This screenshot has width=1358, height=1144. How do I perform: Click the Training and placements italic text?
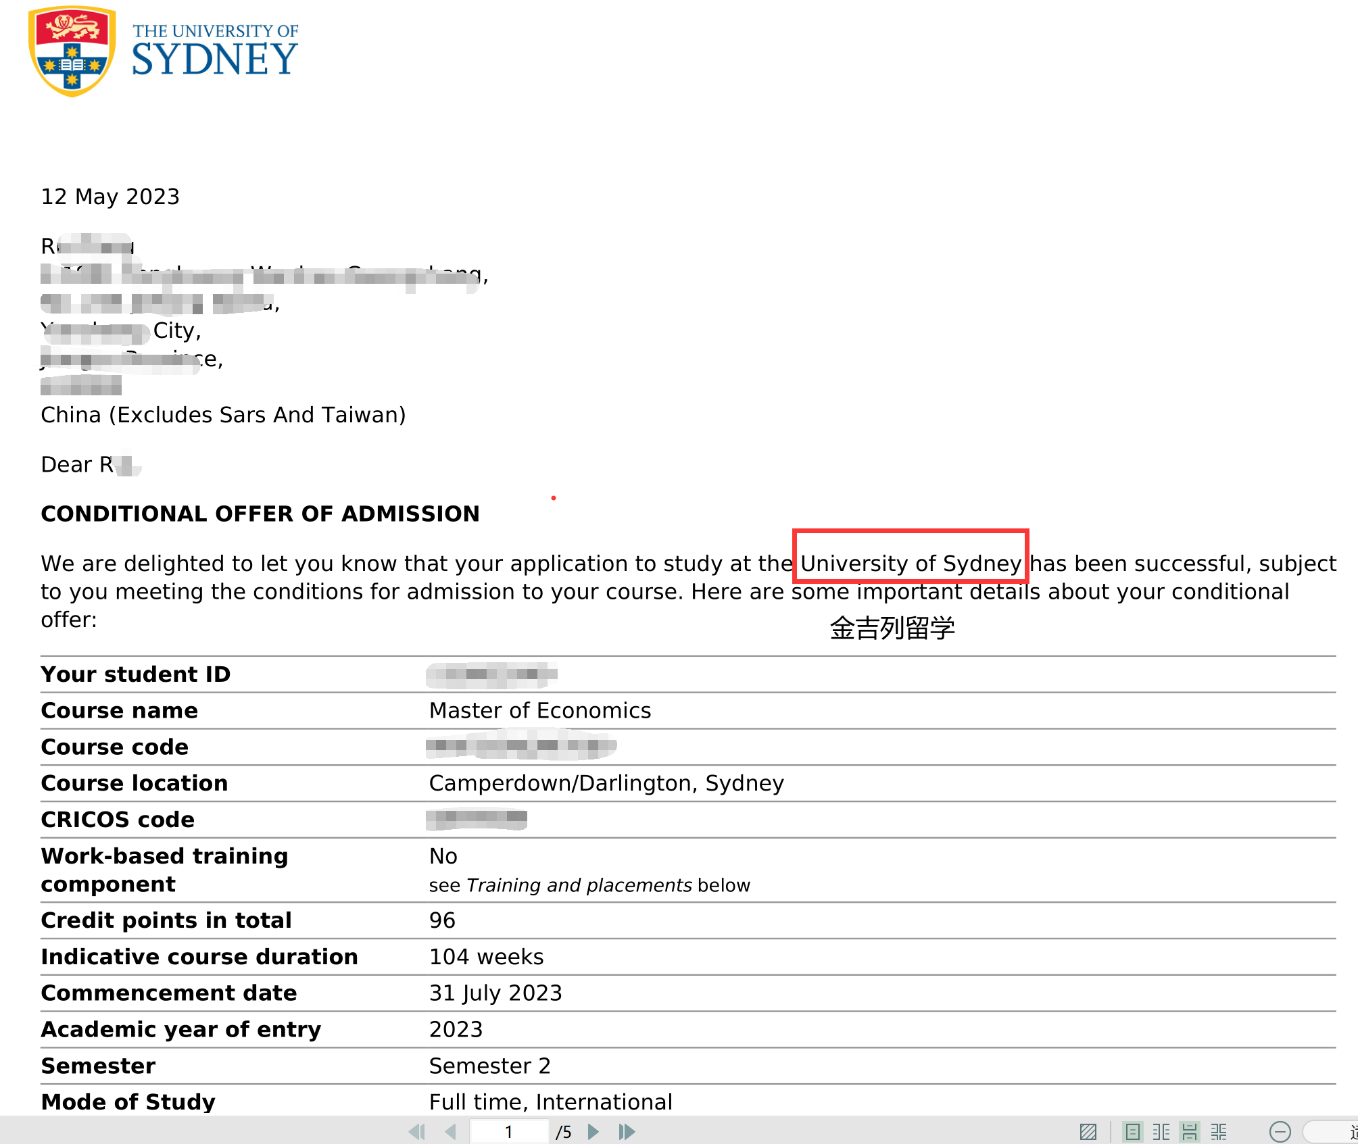(579, 885)
